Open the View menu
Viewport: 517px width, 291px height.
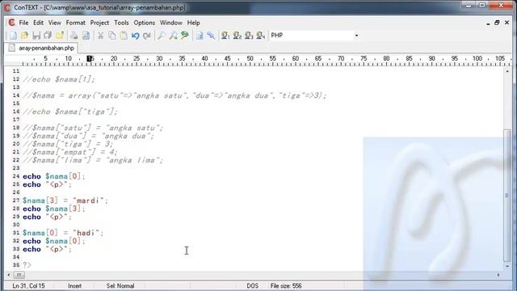pos(55,23)
